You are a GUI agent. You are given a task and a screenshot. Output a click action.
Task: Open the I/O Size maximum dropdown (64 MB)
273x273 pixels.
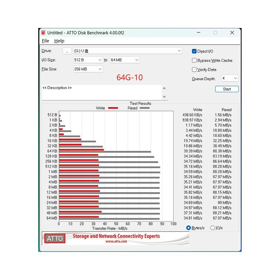tap(125, 60)
